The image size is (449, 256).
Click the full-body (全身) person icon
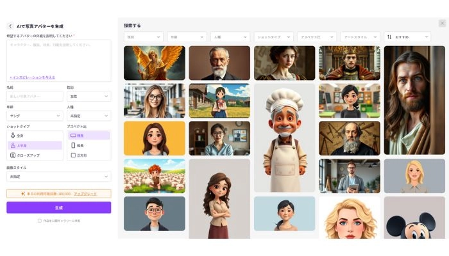13,136
